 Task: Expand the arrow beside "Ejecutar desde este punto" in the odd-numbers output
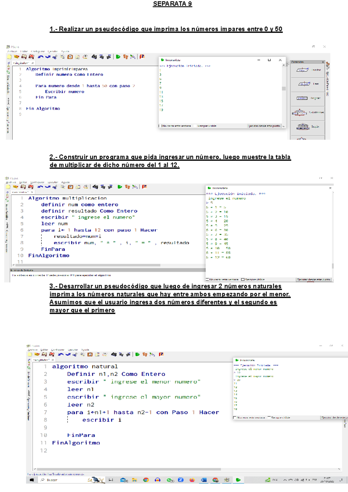coord(283,126)
